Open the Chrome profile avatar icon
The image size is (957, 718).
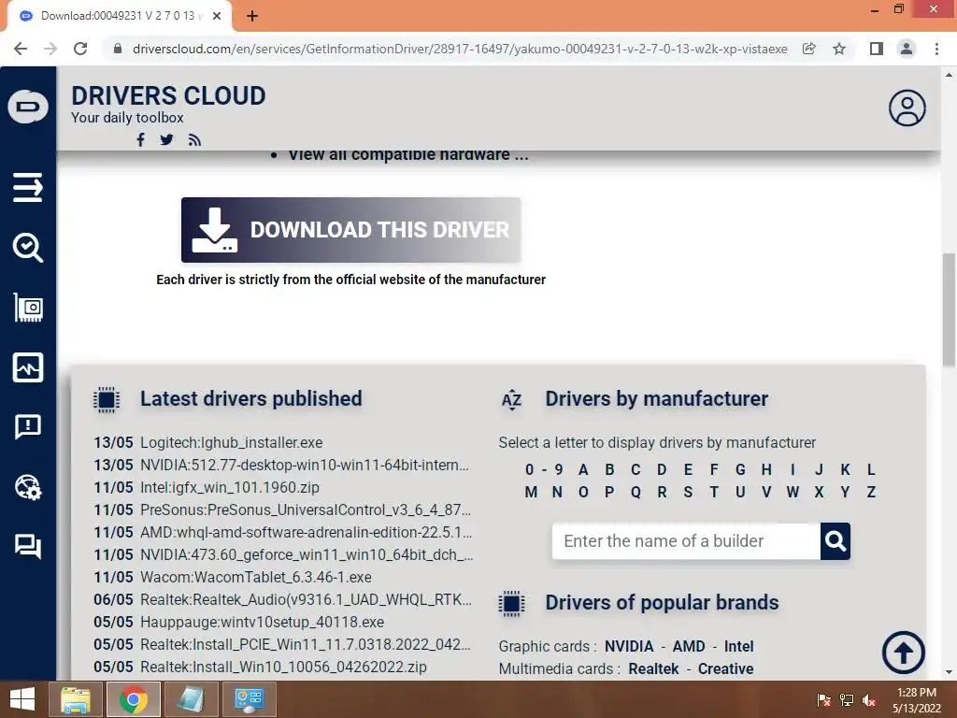[907, 49]
